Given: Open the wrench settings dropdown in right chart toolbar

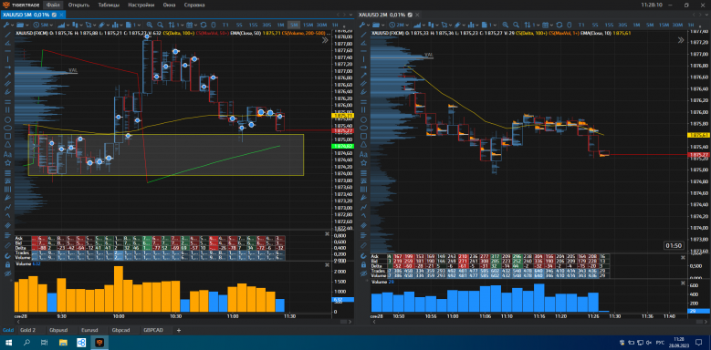Looking at the screenshot, I should point(364,25).
